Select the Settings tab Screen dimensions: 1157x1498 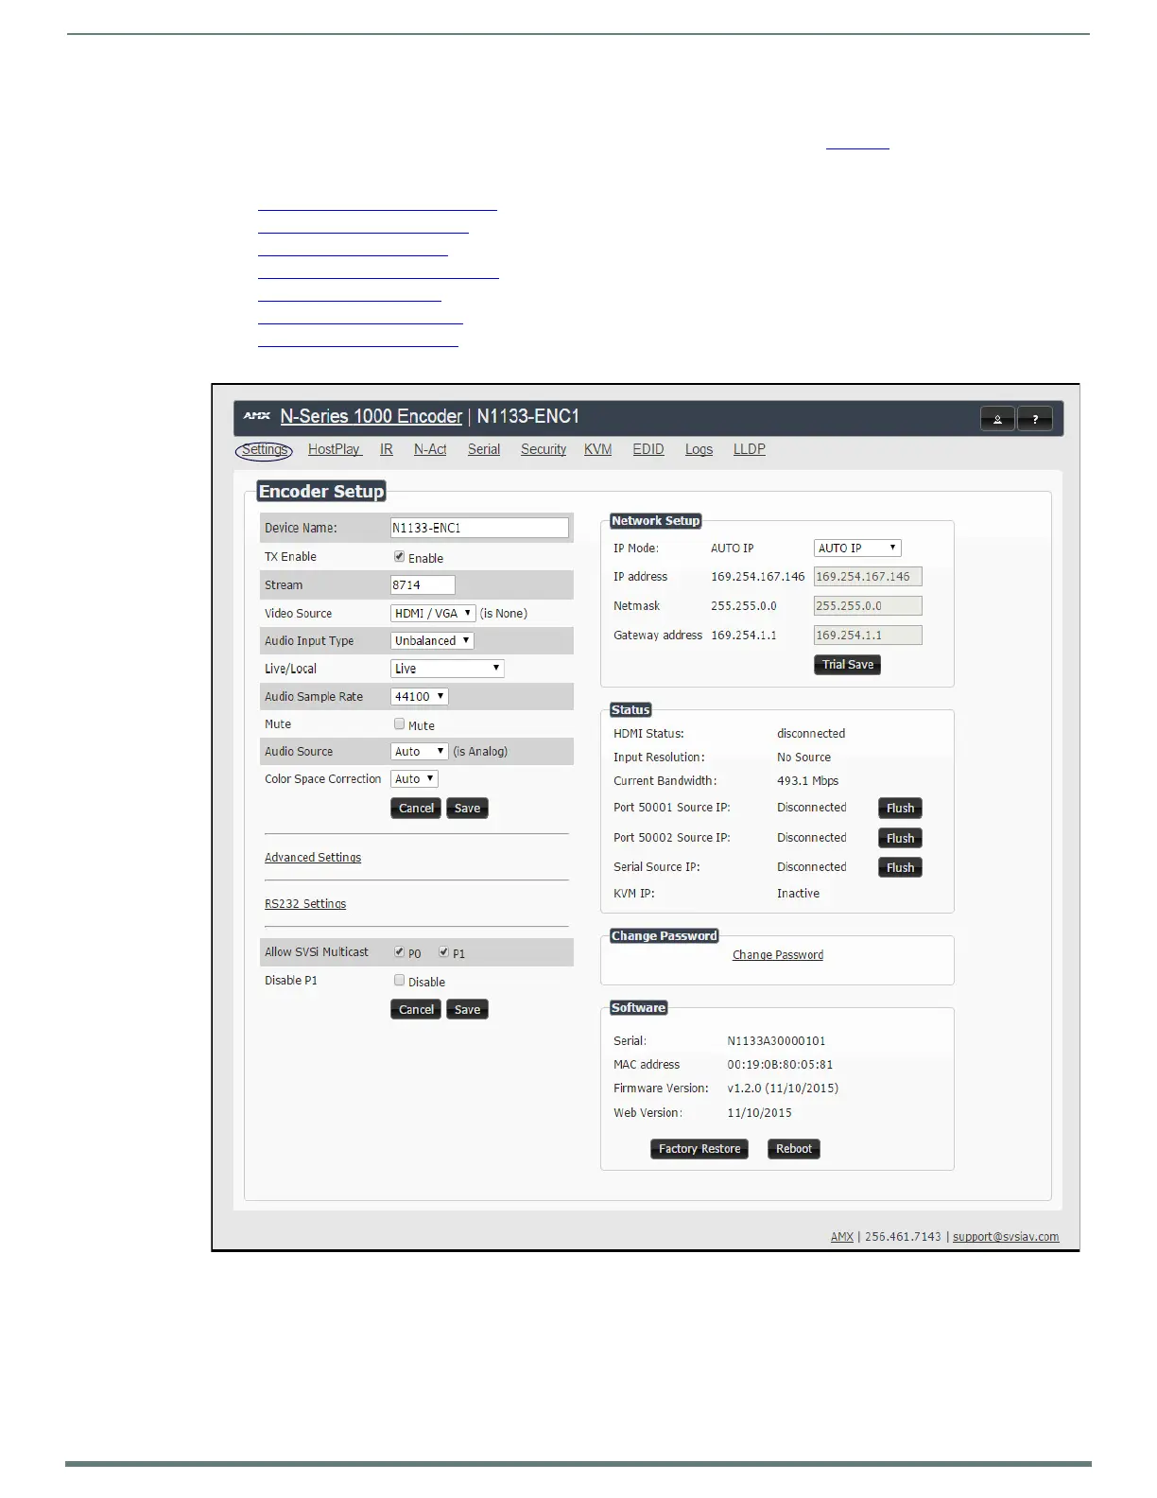pos(264,450)
